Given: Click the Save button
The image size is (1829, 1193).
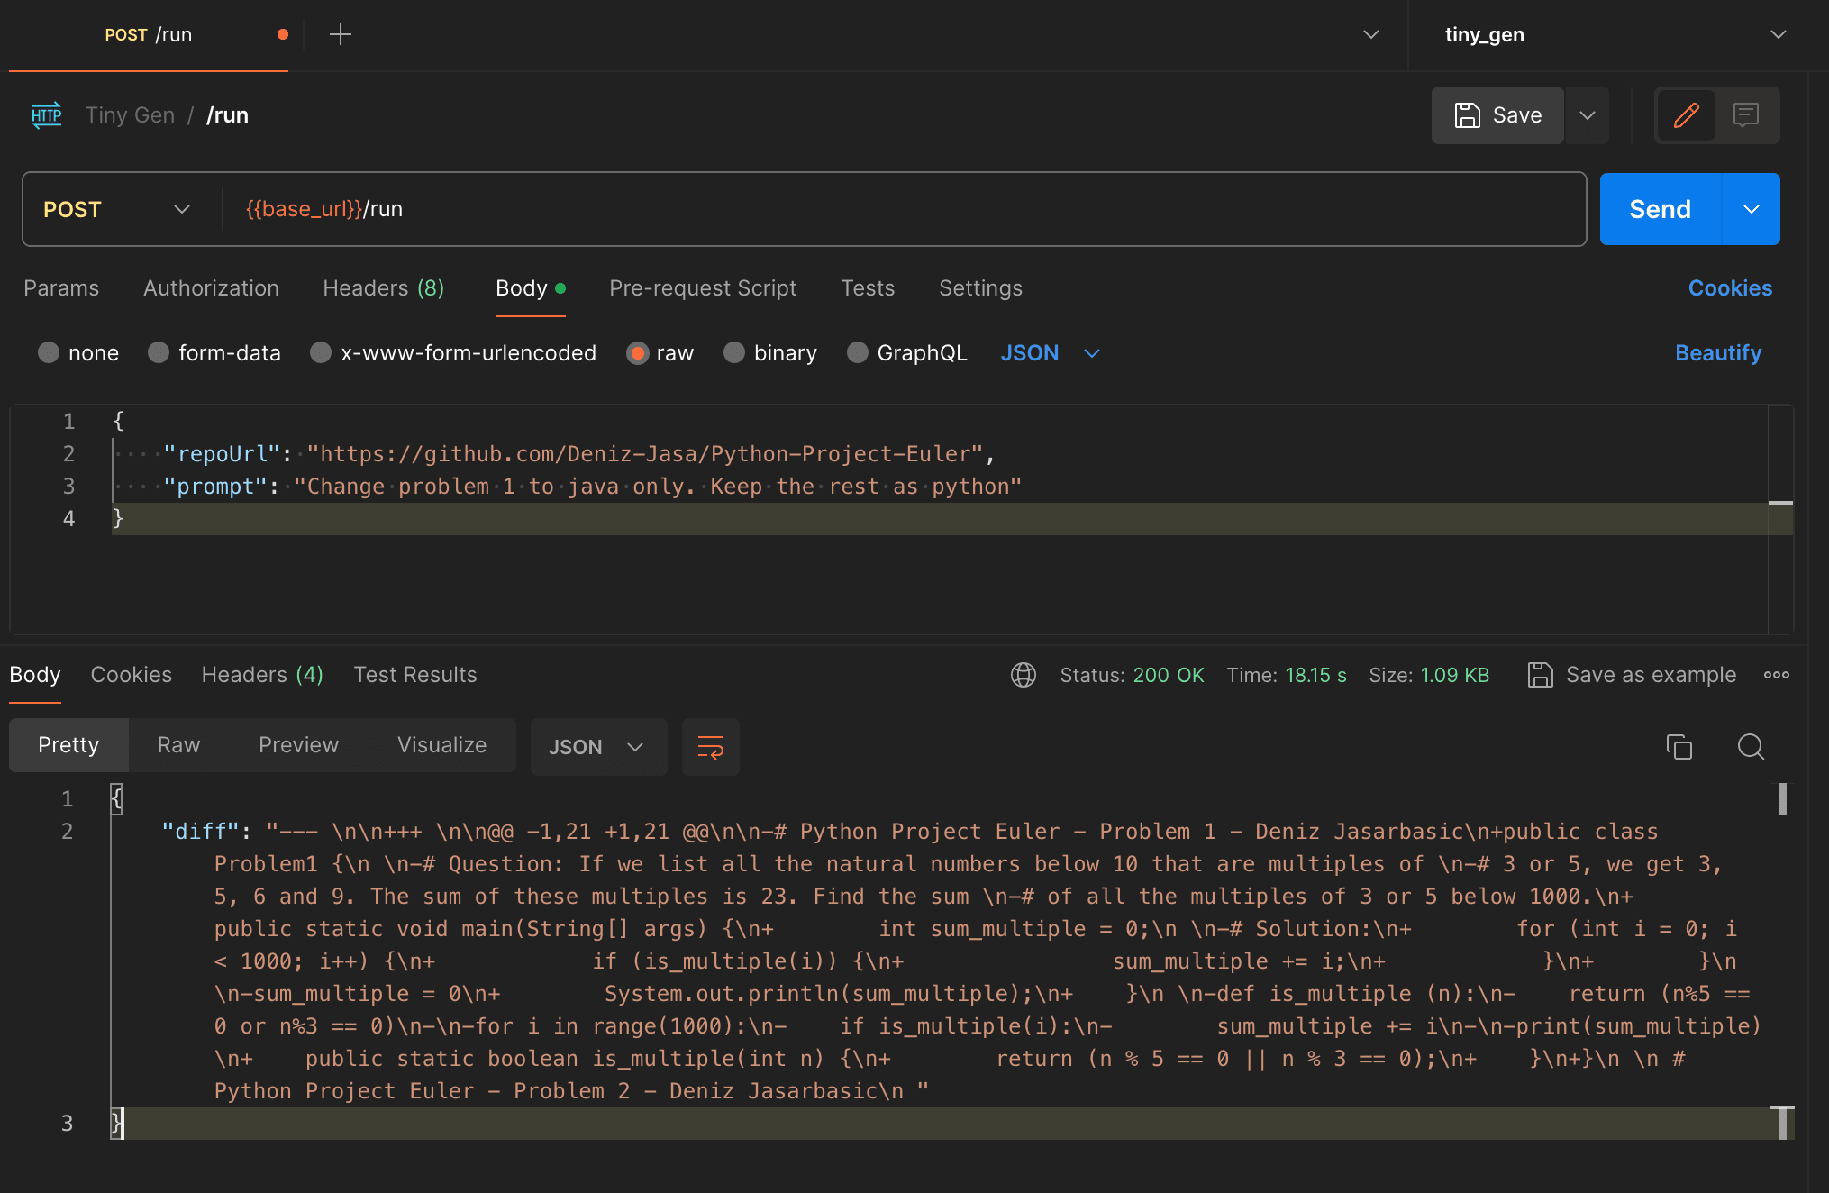Looking at the screenshot, I should pyautogui.click(x=1497, y=115).
